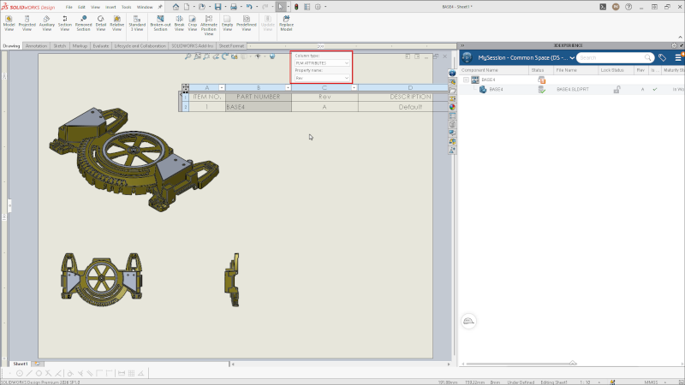685x385 pixels.
Task: Click the Crop View icon
Action: [x=194, y=20]
